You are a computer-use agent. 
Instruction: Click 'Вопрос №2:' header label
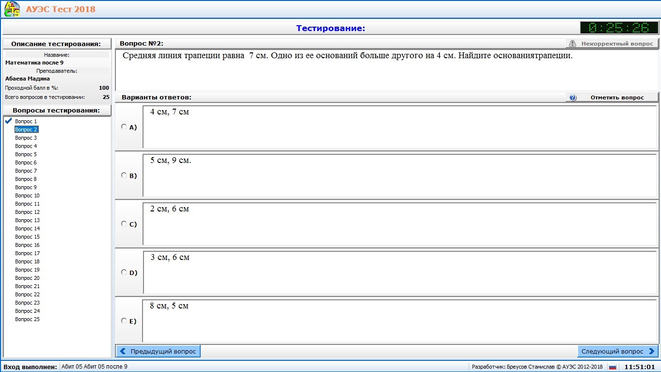click(x=142, y=44)
